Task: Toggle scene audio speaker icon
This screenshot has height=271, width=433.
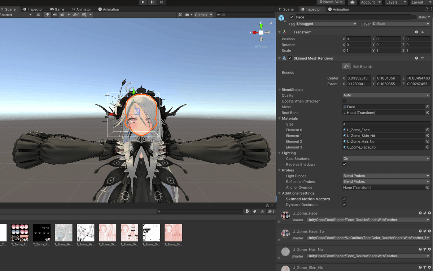Action: pyautogui.click(x=55, y=15)
